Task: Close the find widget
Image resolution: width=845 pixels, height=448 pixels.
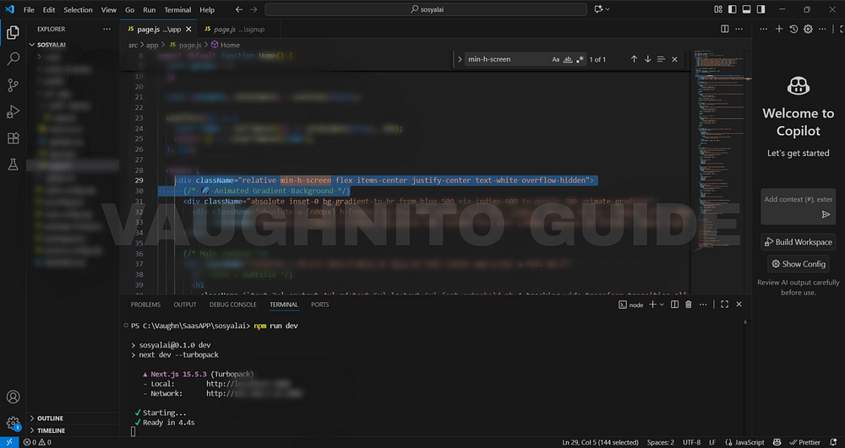Action: coord(674,59)
